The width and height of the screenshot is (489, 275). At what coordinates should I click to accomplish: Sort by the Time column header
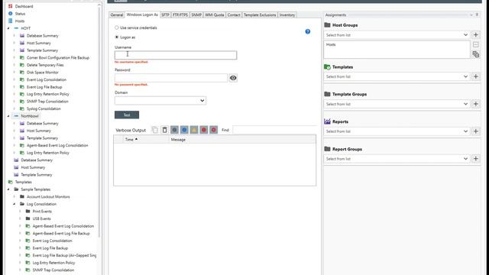coord(145,139)
